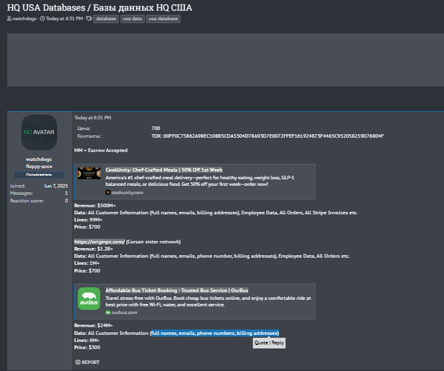
Task: Click the user icon beside watchdogs in thread header
Action: click(x=9, y=19)
